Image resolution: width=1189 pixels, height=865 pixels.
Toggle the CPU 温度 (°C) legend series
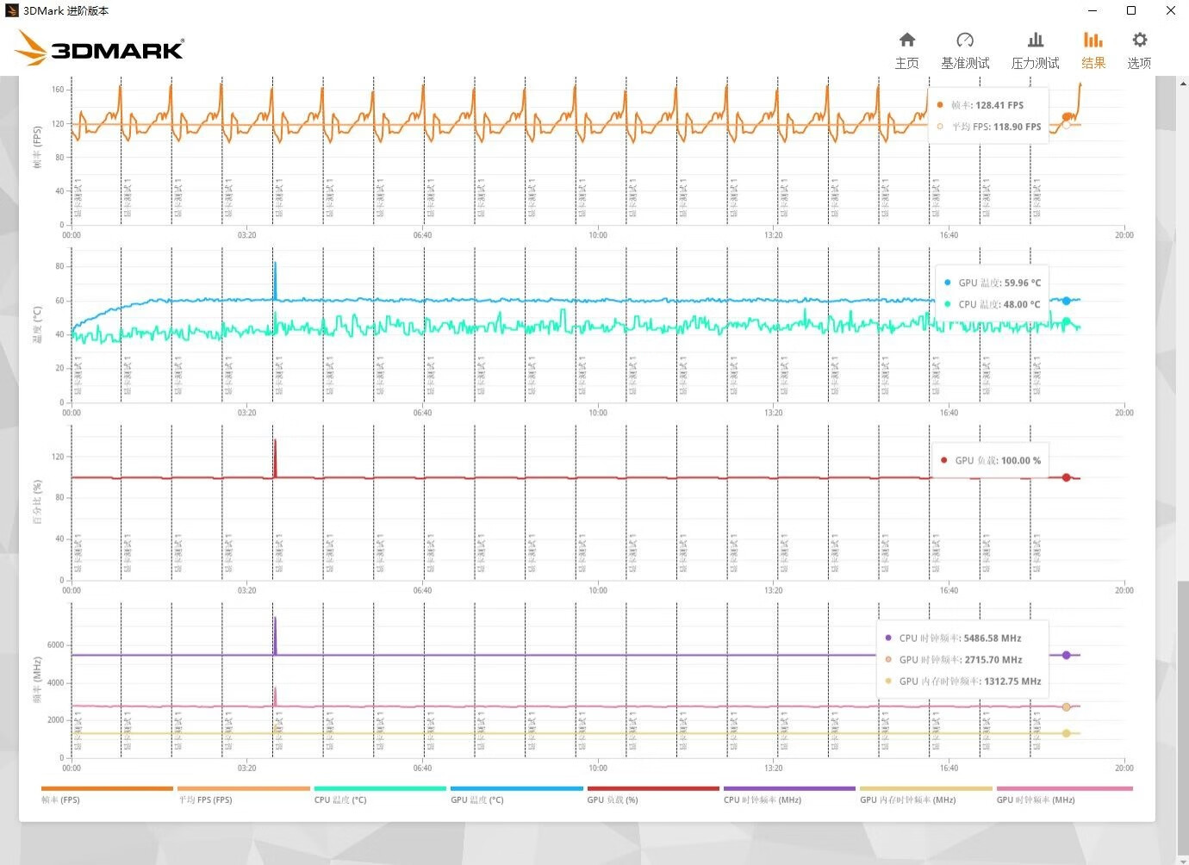point(380,793)
